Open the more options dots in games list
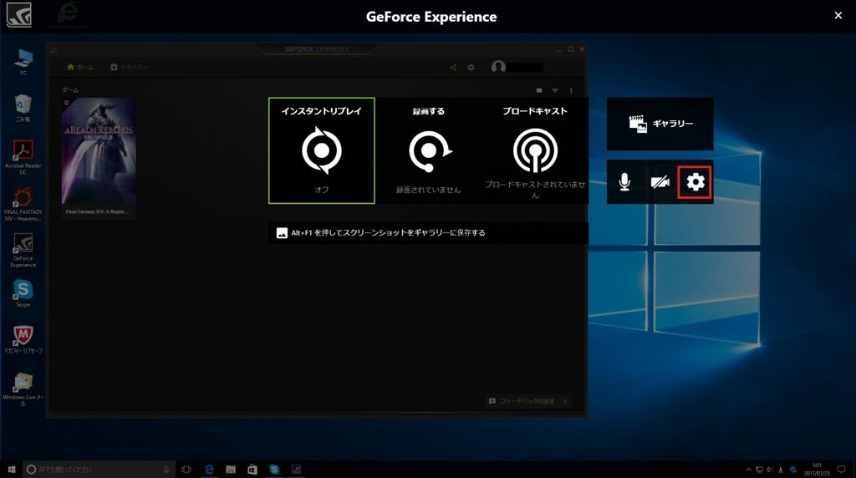856x478 pixels. coord(571,90)
